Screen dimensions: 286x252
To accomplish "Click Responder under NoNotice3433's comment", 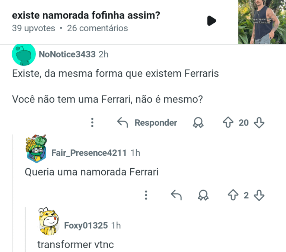I will click(147, 123).
